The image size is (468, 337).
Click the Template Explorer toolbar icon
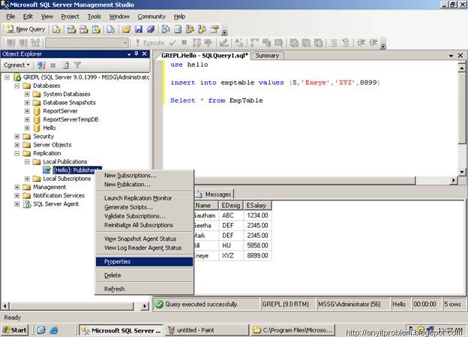(202, 29)
